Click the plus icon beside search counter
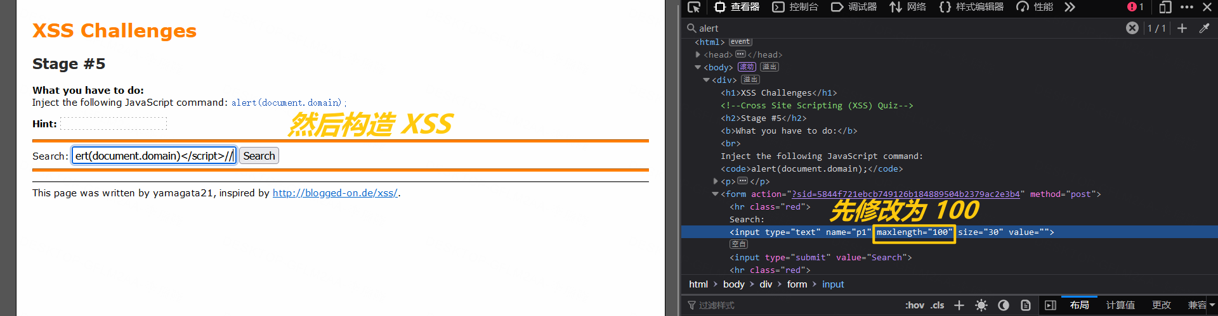 [1182, 28]
